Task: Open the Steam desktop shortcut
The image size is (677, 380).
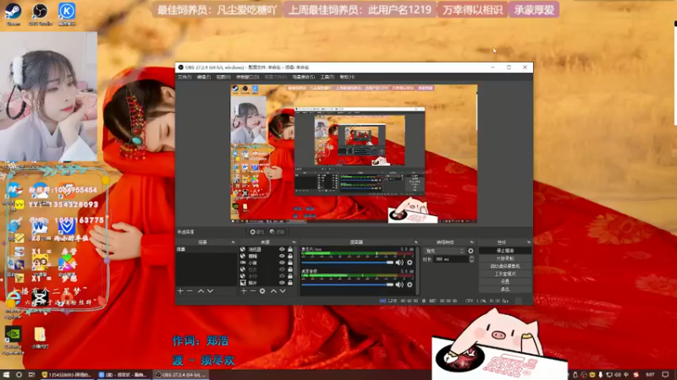Action: [13, 14]
